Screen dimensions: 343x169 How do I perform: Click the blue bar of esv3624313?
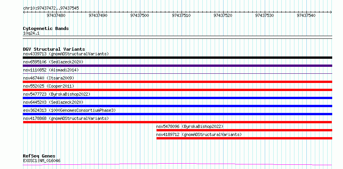pyautogui.click(x=178, y=114)
